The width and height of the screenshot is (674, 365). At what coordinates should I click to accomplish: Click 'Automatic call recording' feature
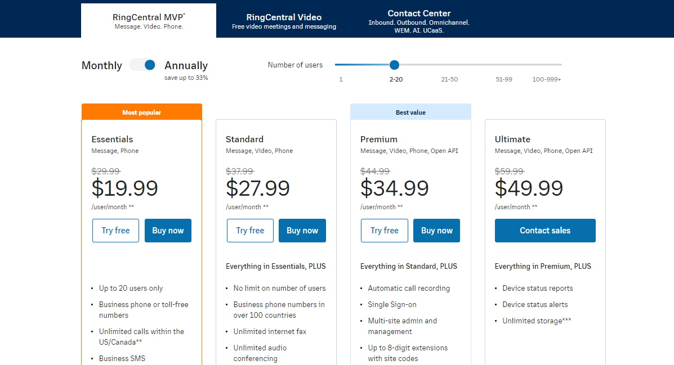409,288
